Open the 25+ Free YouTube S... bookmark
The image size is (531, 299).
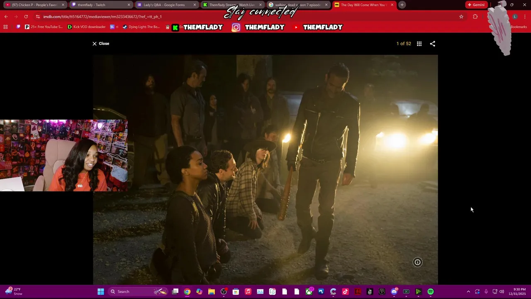[44, 27]
